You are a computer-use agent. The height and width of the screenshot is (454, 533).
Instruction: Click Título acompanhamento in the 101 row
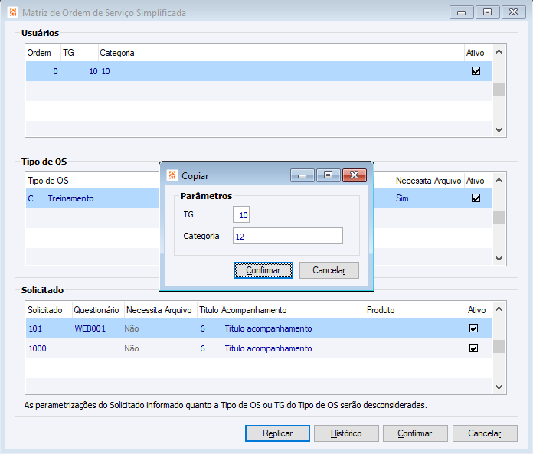(x=268, y=328)
